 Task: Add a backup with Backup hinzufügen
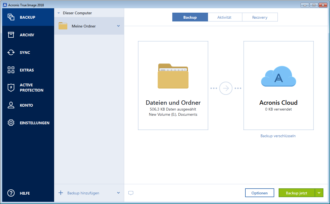(x=83, y=193)
